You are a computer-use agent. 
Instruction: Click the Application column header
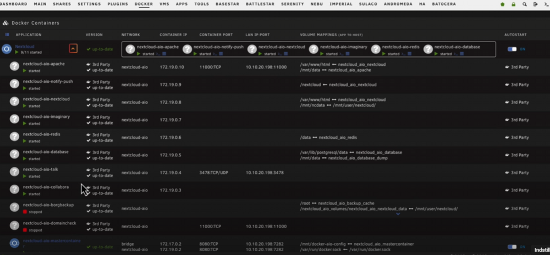[x=29, y=35]
